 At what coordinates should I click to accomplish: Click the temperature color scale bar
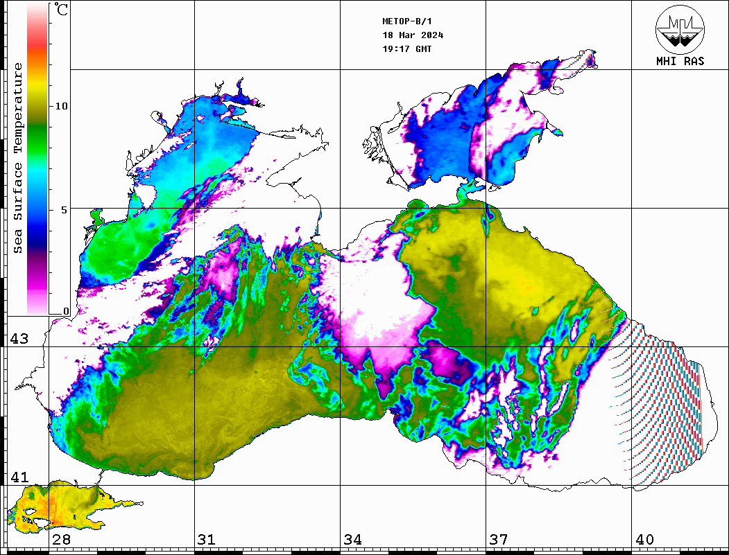pos(37,159)
